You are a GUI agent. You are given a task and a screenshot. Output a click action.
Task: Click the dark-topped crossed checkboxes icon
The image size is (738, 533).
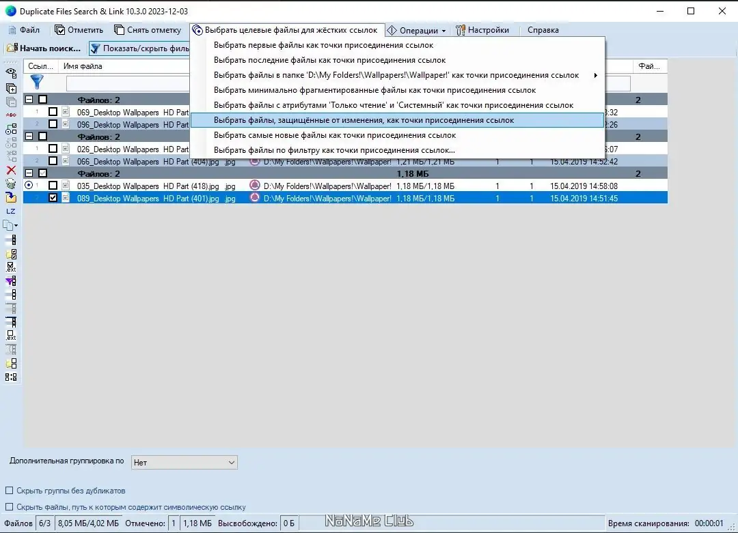point(11,322)
